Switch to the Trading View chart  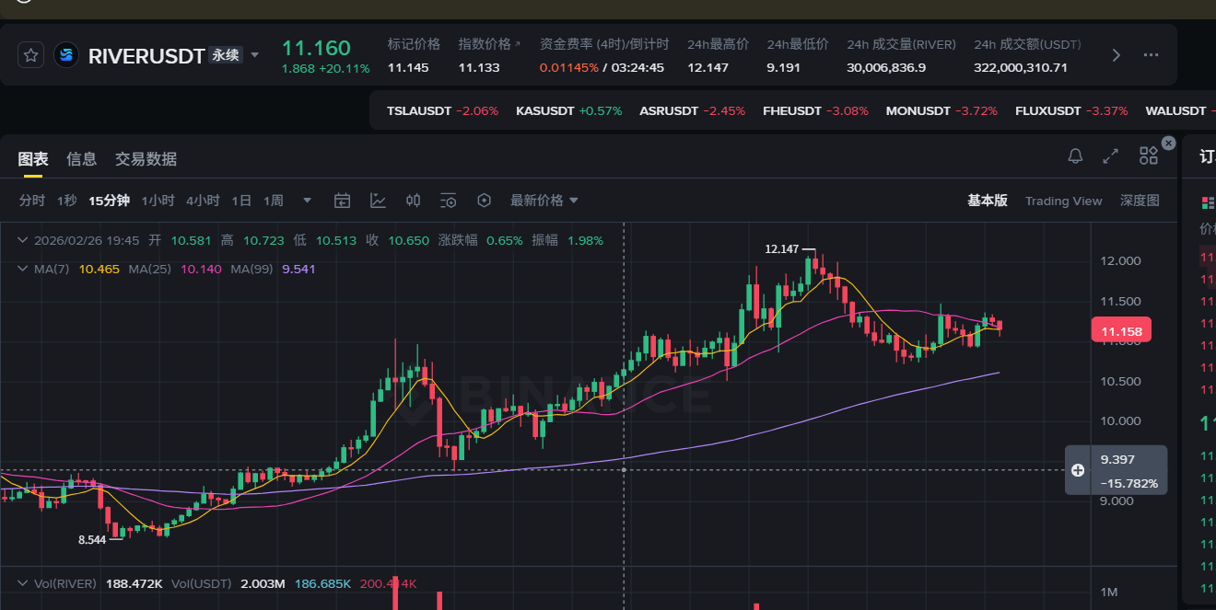(1063, 201)
